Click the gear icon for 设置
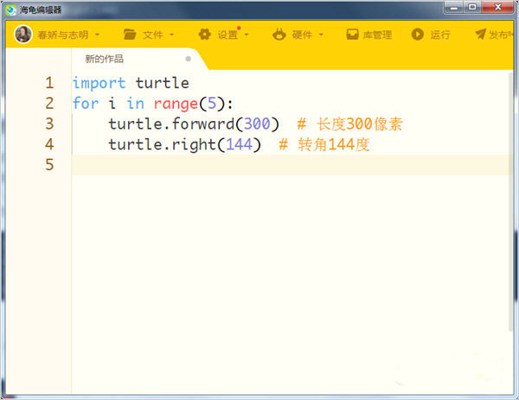Viewport: 519px width, 400px height. pyautogui.click(x=204, y=35)
